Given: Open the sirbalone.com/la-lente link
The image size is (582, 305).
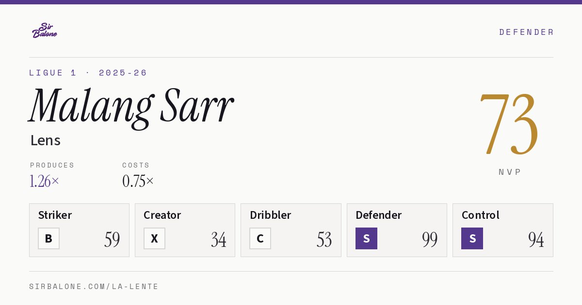Looking at the screenshot, I should click(94, 287).
